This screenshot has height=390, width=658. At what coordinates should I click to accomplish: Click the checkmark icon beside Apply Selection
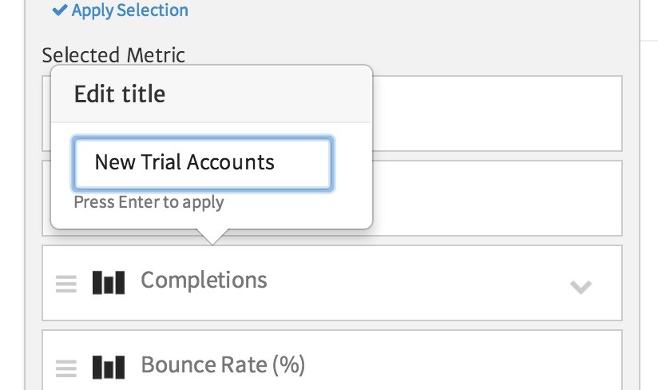click(x=59, y=10)
